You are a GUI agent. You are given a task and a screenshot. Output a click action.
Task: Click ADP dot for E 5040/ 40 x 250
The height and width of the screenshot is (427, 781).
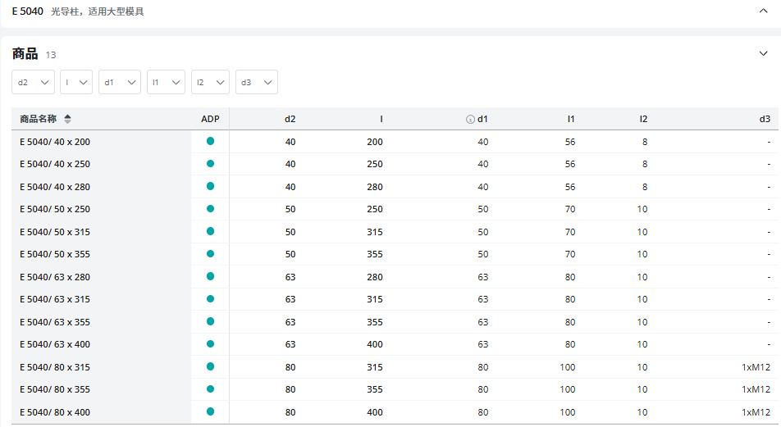[x=210, y=164]
